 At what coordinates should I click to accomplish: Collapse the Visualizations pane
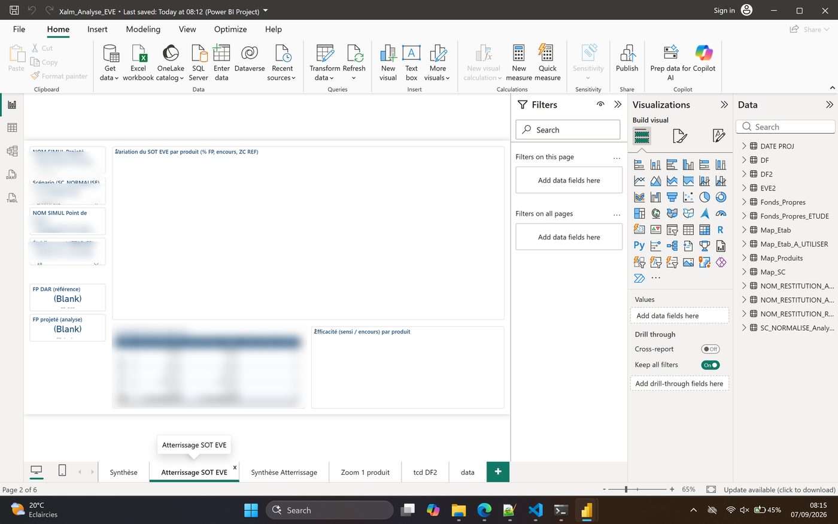724,104
